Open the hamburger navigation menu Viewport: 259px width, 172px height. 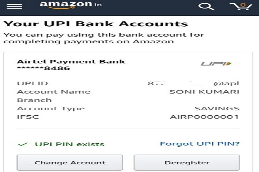pyautogui.click(x=15, y=6)
